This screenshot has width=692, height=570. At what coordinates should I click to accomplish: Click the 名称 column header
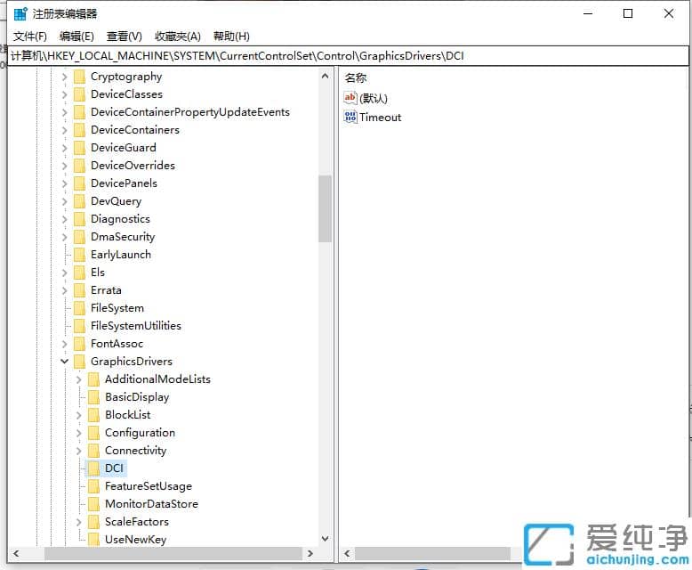tap(356, 78)
